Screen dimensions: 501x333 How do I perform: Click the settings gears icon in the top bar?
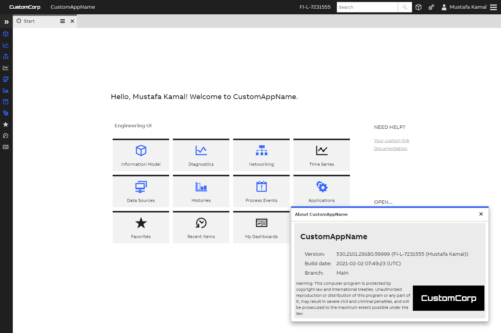pyautogui.click(x=431, y=7)
